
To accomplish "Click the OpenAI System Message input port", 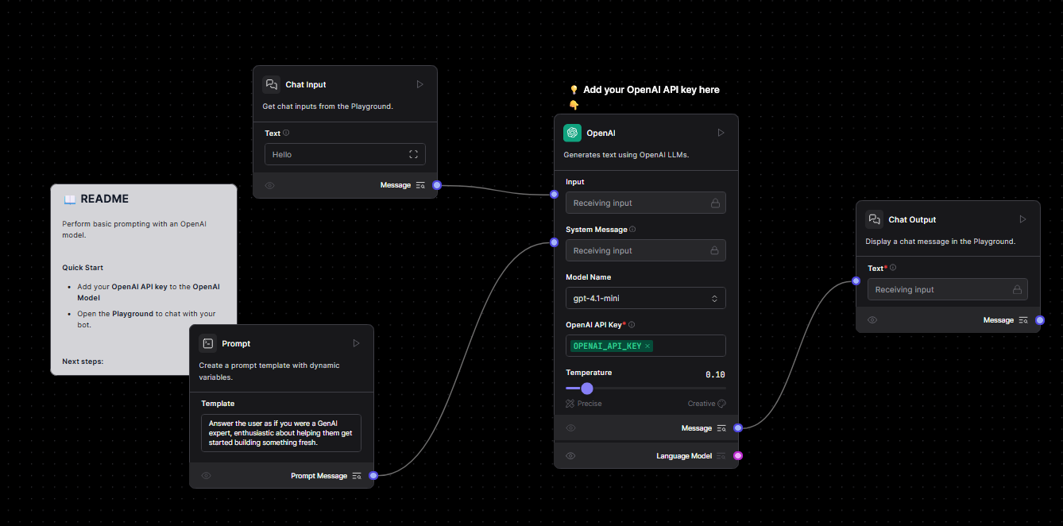I will [x=555, y=242].
